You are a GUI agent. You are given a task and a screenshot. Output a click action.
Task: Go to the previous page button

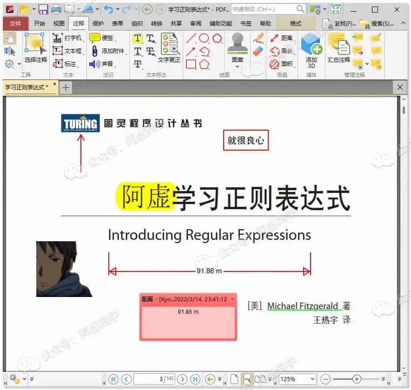point(126,379)
